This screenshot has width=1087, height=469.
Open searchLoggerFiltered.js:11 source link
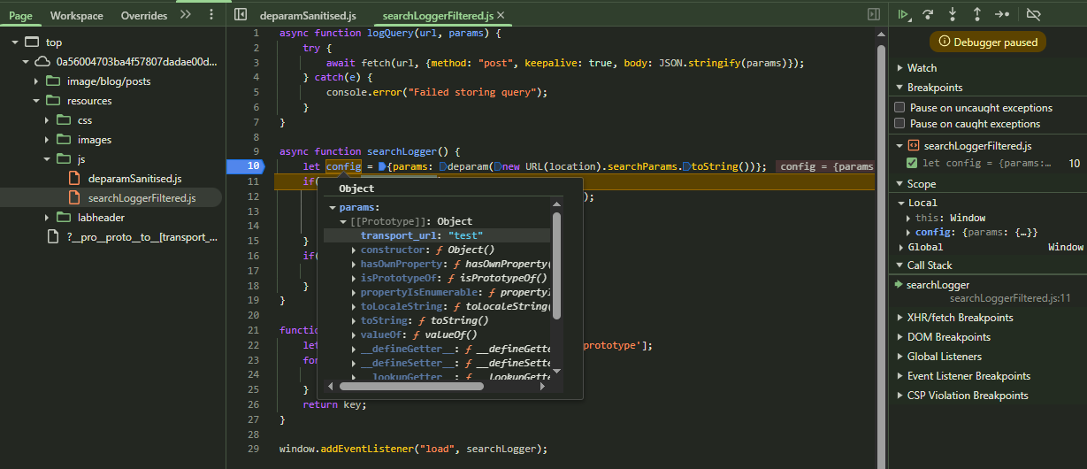pyautogui.click(x=1010, y=298)
